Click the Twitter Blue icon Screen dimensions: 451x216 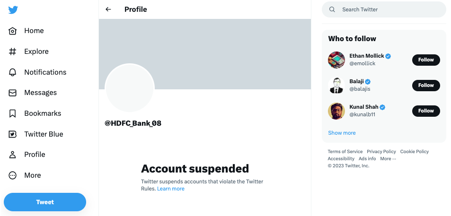pyautogui.click(x=13, y=134)
